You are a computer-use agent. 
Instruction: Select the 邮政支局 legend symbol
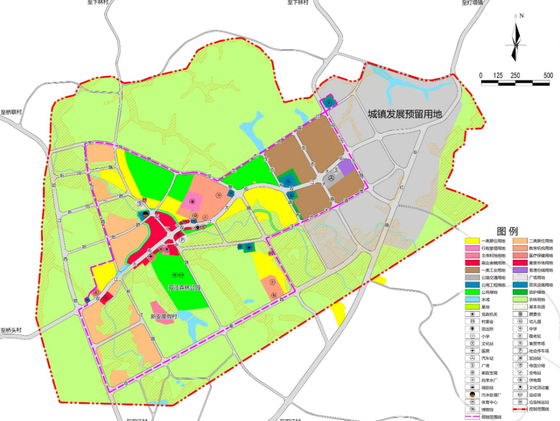click(x=472, y=373)
